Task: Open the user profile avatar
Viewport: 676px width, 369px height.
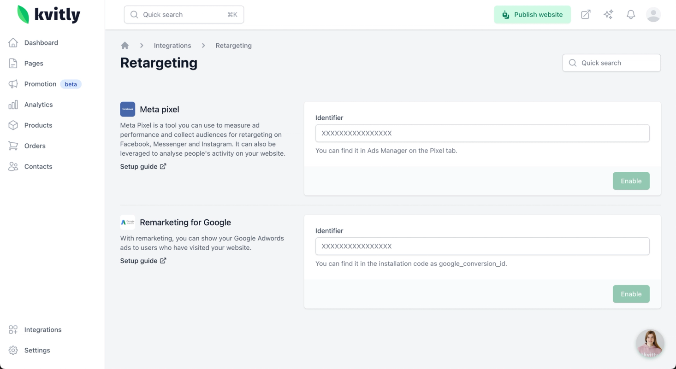Action: point(653,15)
